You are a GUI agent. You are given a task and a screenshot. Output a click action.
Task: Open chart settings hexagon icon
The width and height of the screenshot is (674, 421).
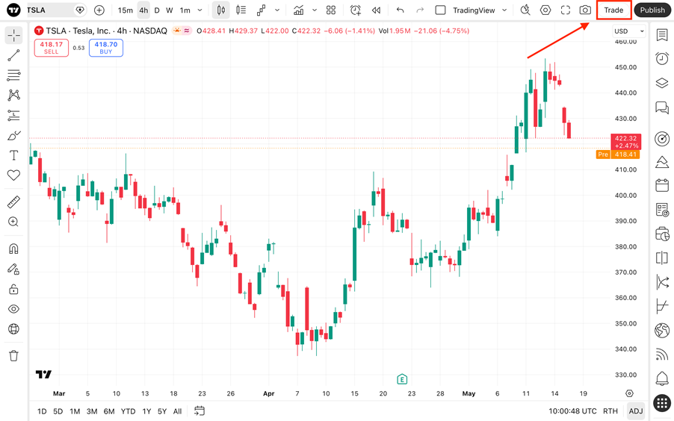point(545,10)
